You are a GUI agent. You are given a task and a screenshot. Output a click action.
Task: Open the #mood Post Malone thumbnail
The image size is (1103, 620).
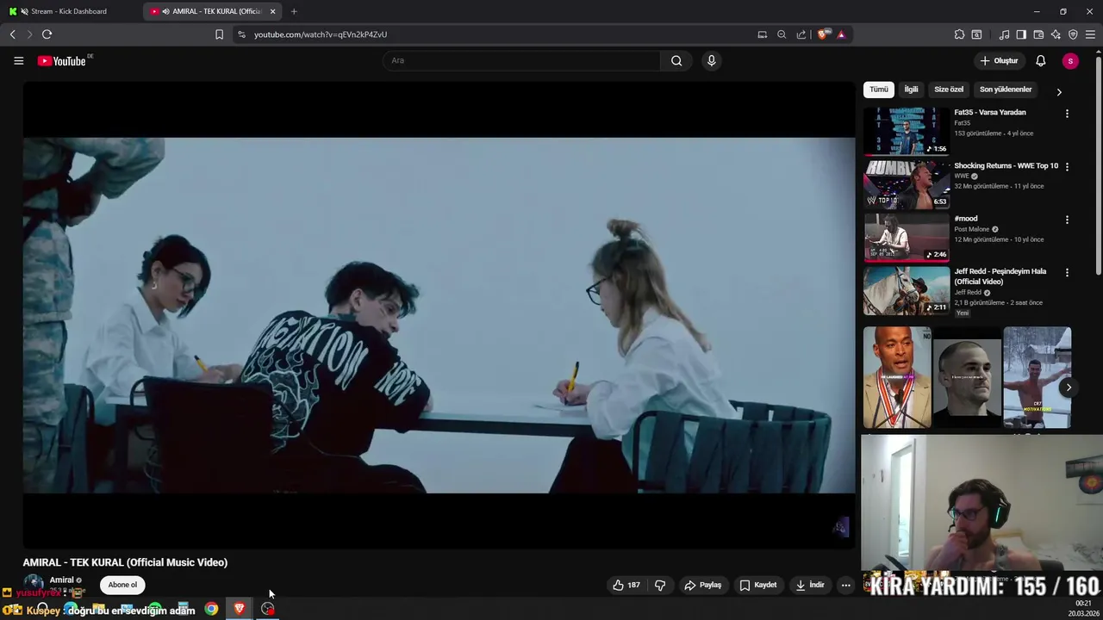click(x=907, y=237)
